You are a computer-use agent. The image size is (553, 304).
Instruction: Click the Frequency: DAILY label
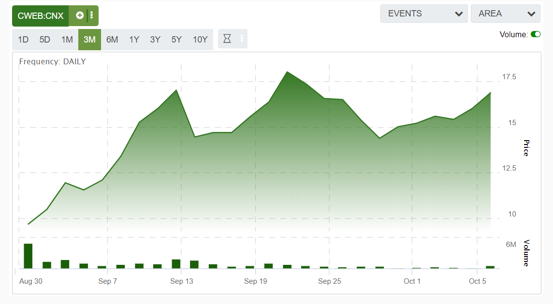(x=52, y=61)
